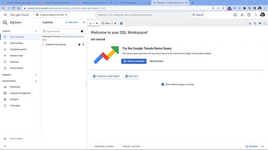Open the Editor tab dropdown arrow
The height and width of the screenshot is (150, 268).
pos(112,23)
